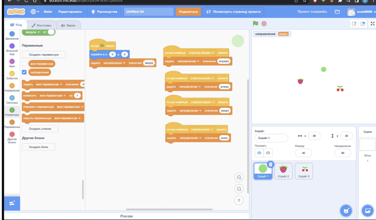The width and height of the screenshot is (376, 220).
Task: Expand the стрелка вправо key dropdown
Action: [x=213, y=53]
